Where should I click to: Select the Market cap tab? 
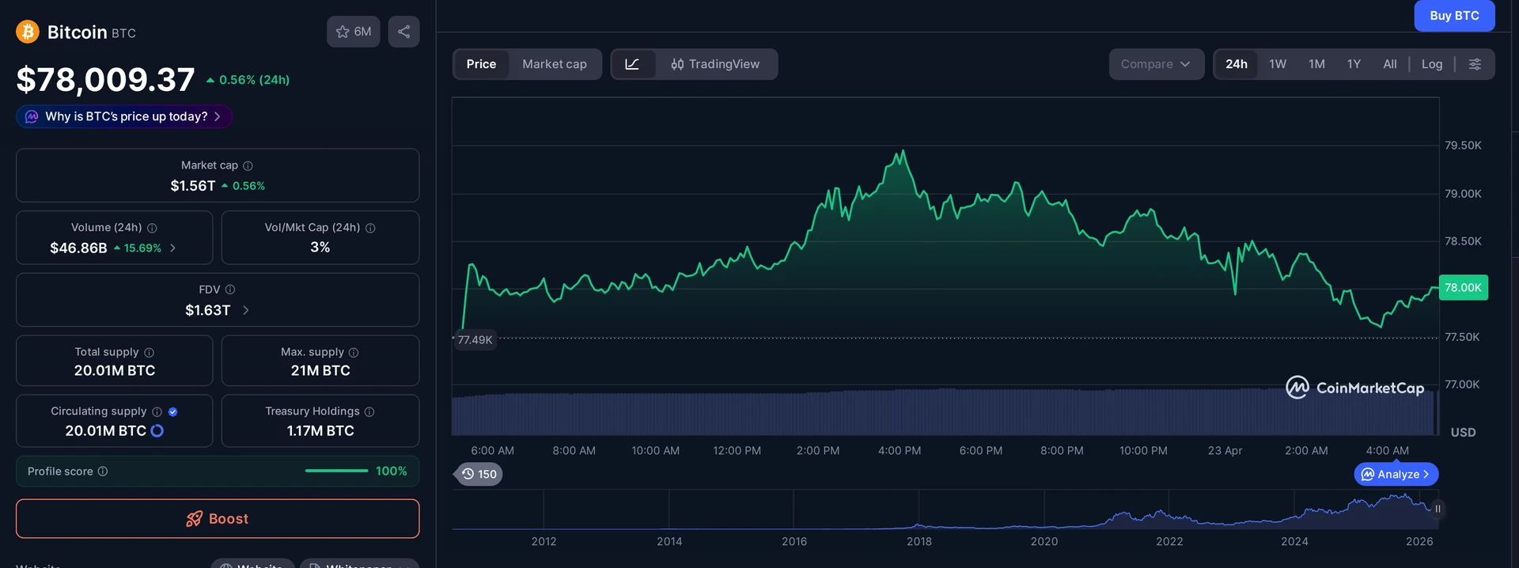(555, 64)
